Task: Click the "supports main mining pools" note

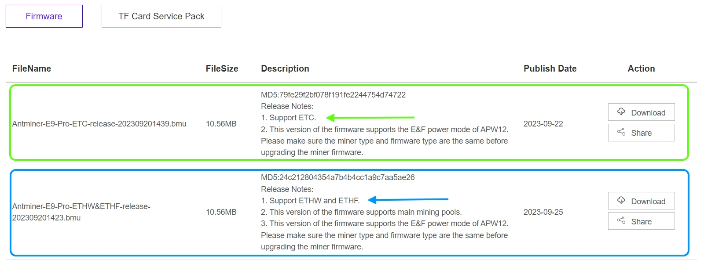Action: tap(361, 212)
